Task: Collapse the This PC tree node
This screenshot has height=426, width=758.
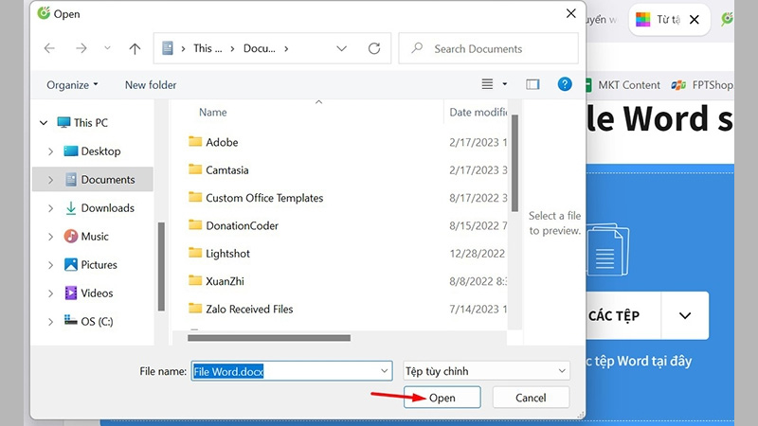Action: [42, 123]
